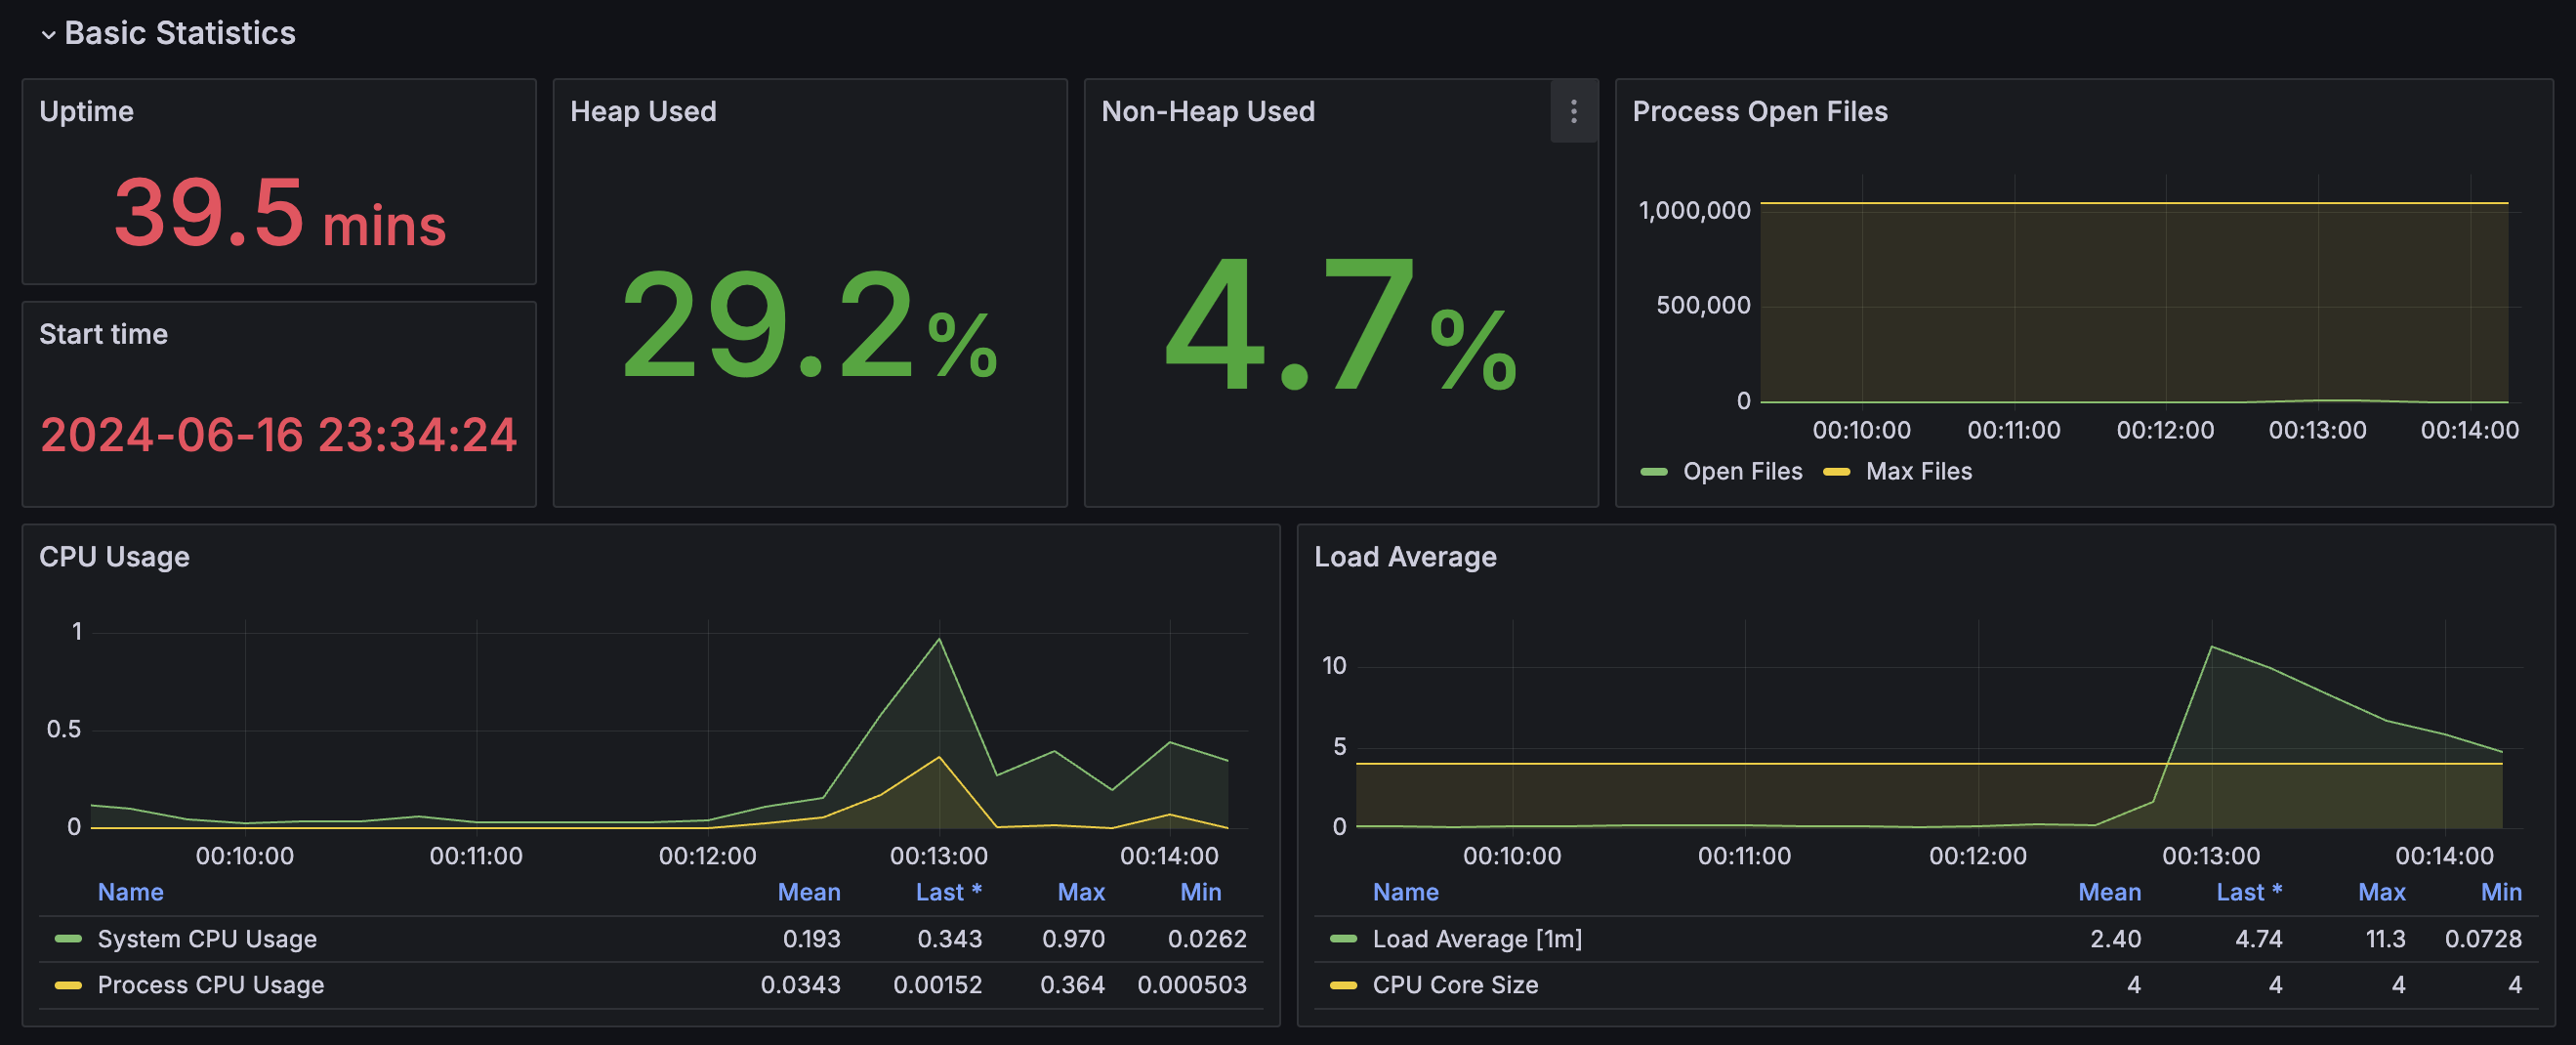Open the CPU Usage panel title
This screenshot has height=1045, width=2576.
[114, 557]
